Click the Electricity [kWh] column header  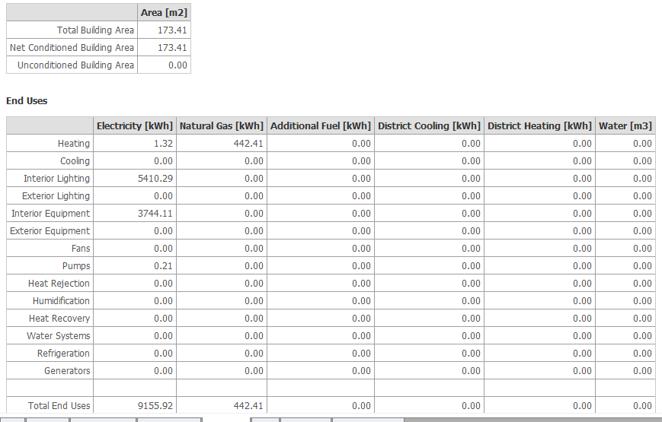(x=135, y=126)
